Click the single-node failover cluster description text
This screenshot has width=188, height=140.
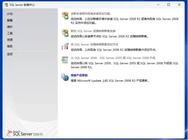point(109,36)
